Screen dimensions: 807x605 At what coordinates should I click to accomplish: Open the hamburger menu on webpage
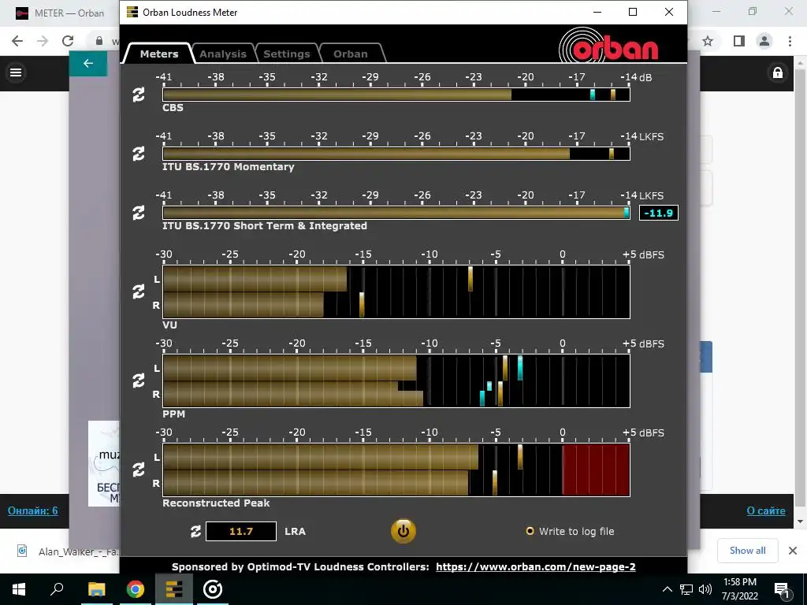(x=16, y=72)
